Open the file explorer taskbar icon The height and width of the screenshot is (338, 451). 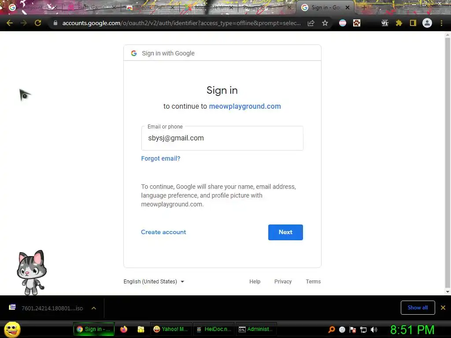coord(141,329)
